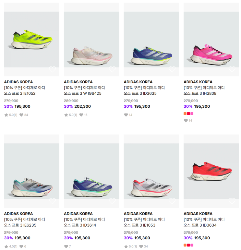
Task: Select orange color swatch under IH3808
Action: coord(185,113)
